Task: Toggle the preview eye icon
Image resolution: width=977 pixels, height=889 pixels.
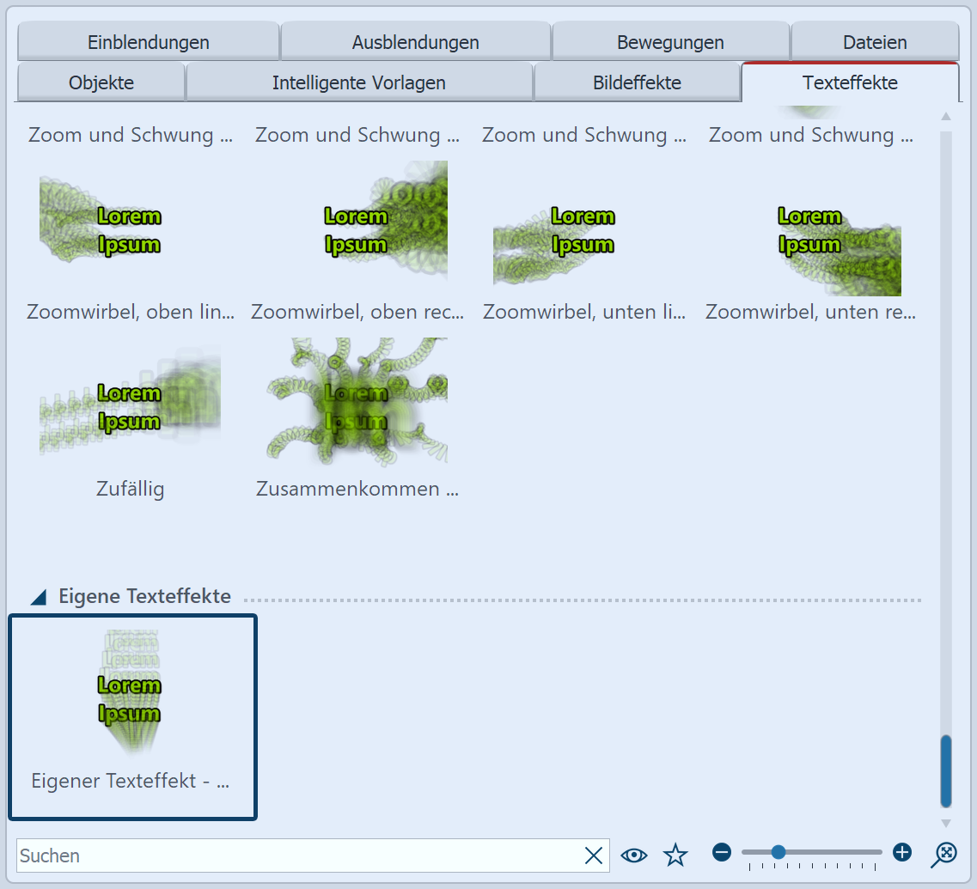Action: point(634,855)
